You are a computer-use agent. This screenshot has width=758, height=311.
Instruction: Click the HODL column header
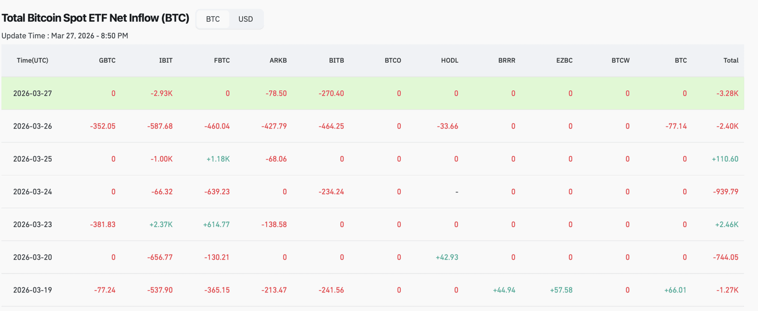[x=449, y=60]
